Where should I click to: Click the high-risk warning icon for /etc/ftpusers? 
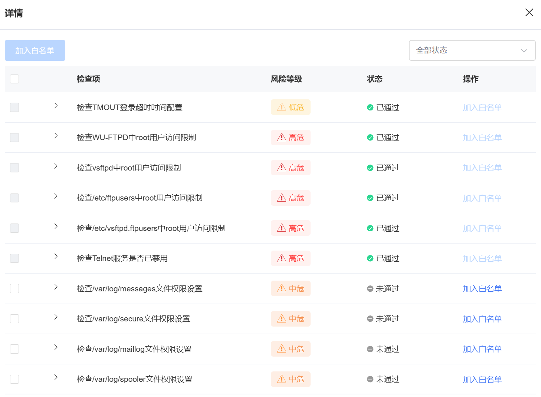click(282, 198)
